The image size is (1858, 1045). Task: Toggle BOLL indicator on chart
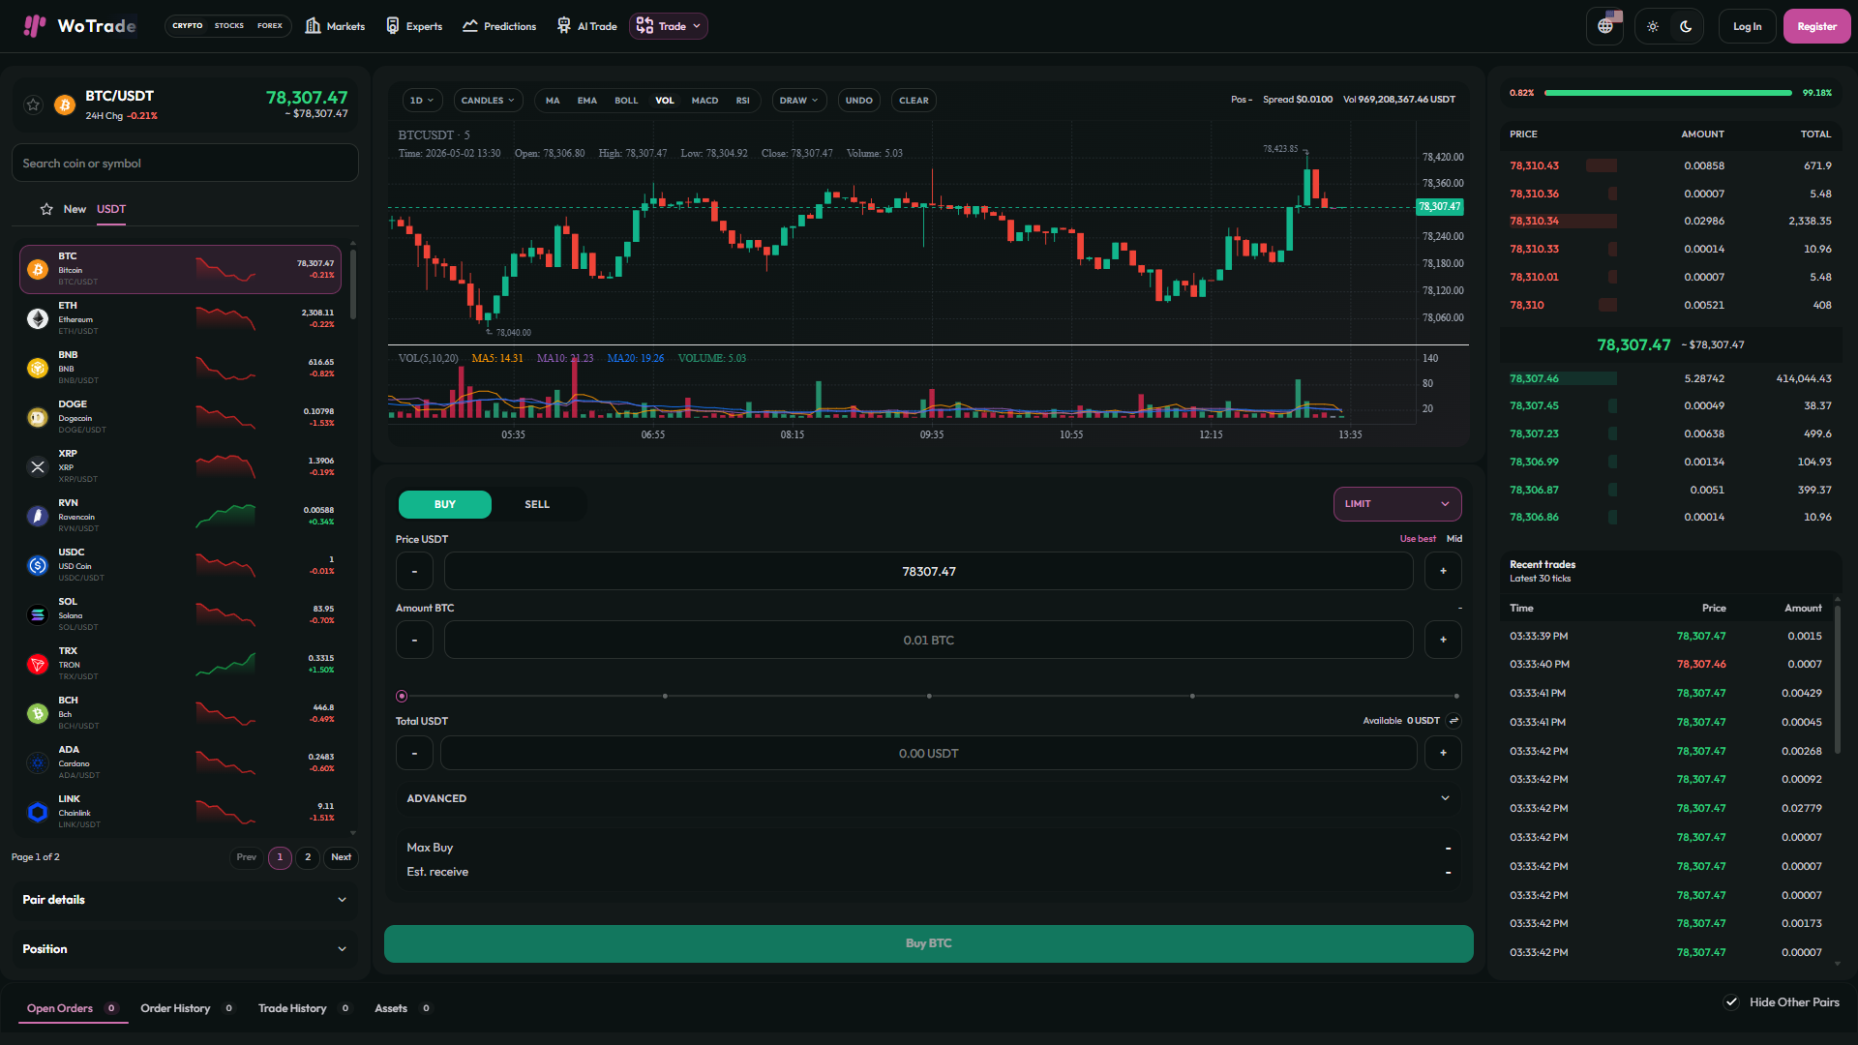tap(626, 101)
